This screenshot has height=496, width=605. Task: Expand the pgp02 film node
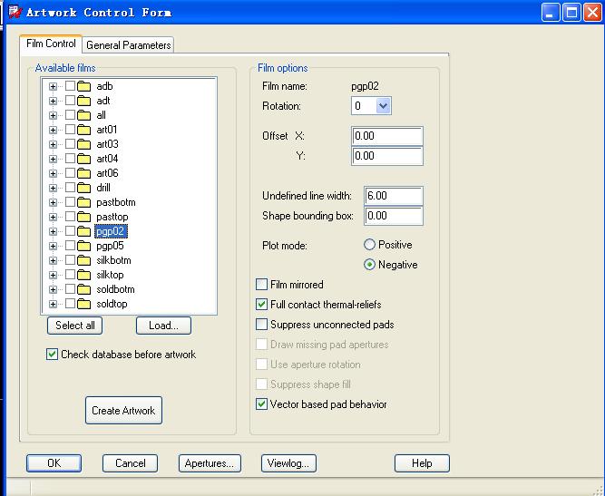pos(53,232)
